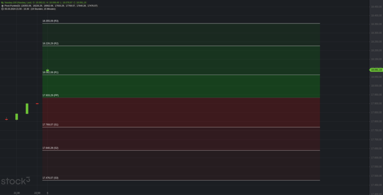Click the 21:30 mark on the time axis
The height and width of the screenshot is (195, 383).
click(x=16, y=193)
